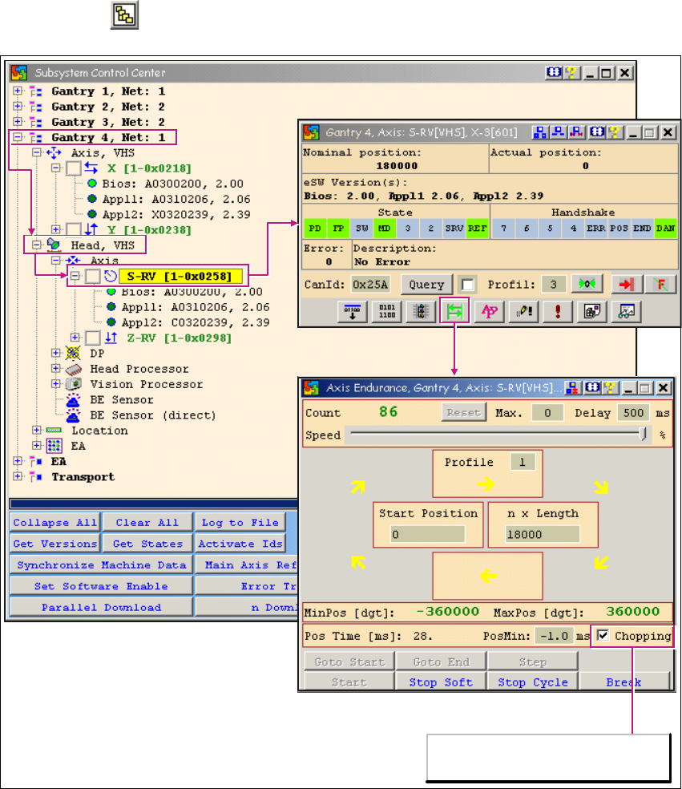Click the Get Versions button
Screen dimensions: 682x789
point(55,544)
